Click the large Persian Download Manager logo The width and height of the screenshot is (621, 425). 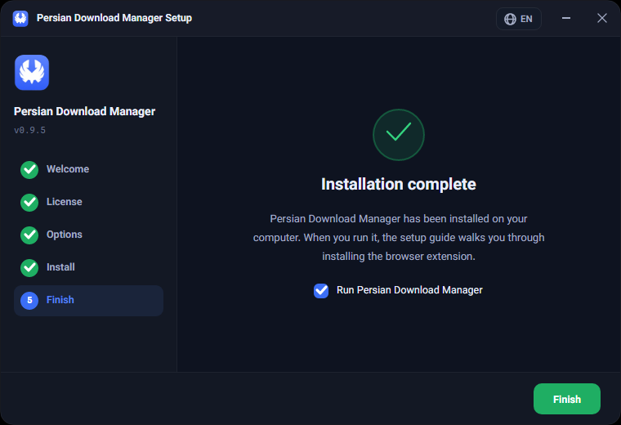tap(32, 73)
